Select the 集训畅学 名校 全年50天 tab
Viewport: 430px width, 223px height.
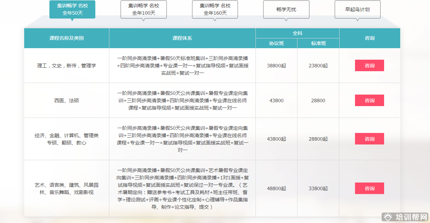tap(72, 9)
